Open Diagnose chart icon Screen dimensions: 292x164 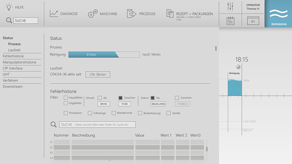pos(54,14)
